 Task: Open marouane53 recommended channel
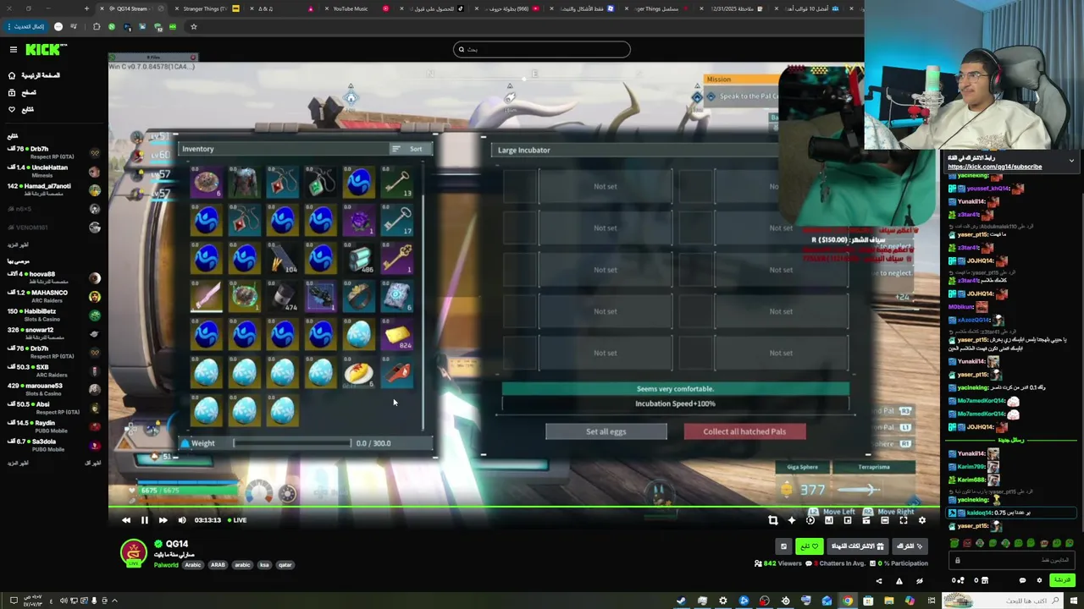54,389
